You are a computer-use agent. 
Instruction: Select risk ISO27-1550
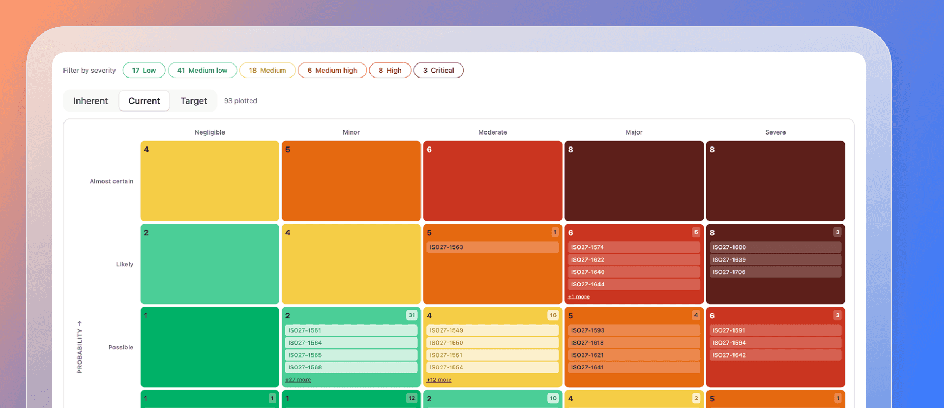[x=493, y=343]
